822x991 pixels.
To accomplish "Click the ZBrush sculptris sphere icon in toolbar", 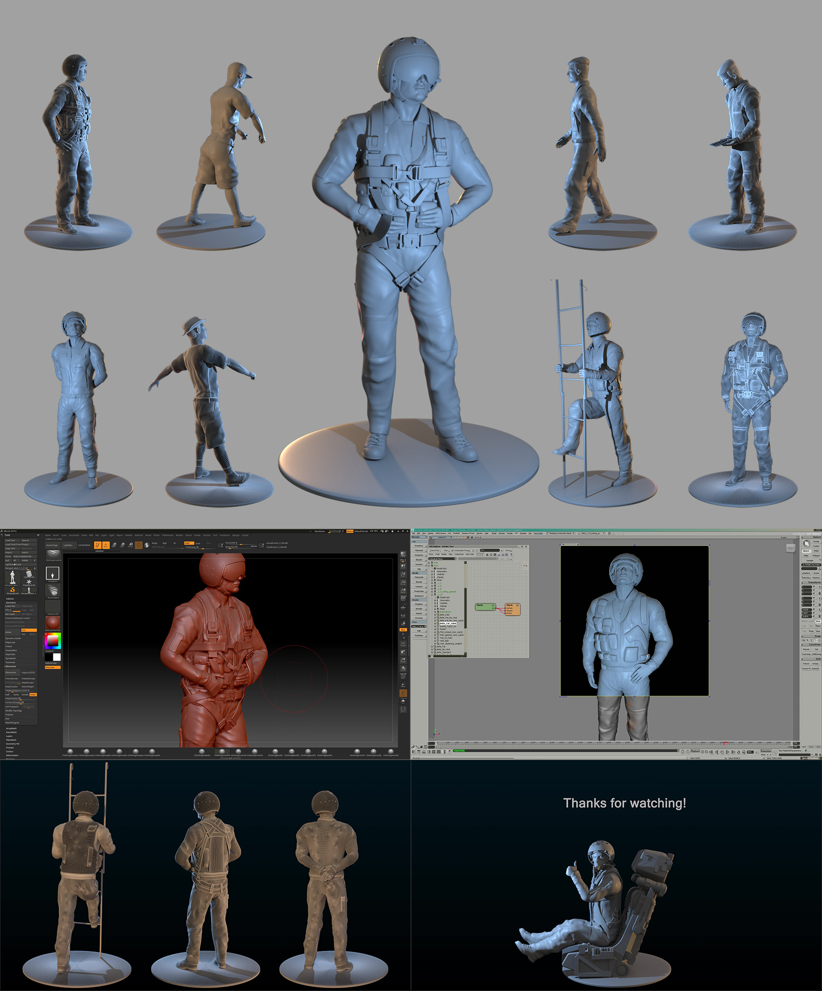I will [x=147, y=545].
